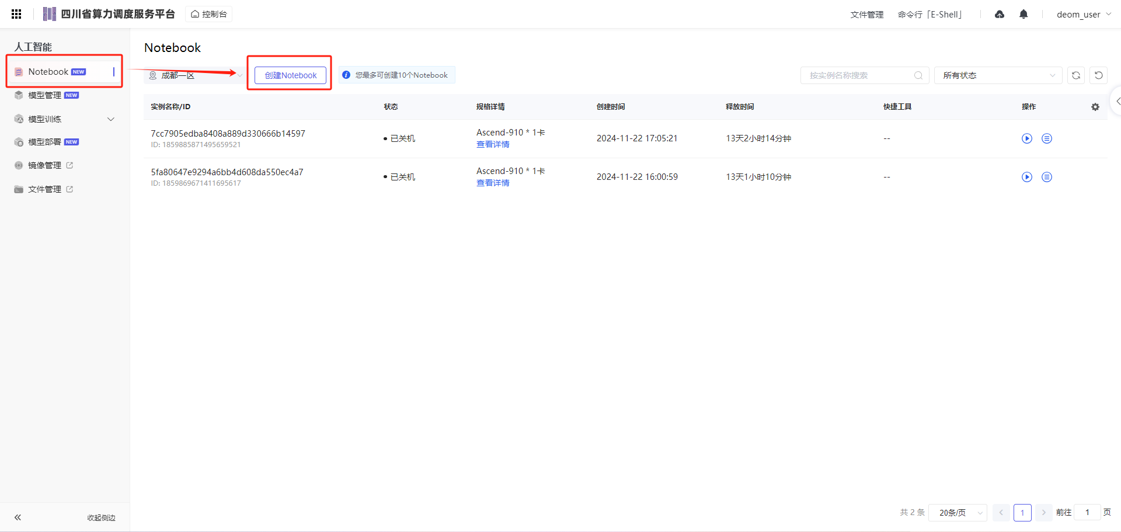Click the search magnifier icon
The width and height of the screenshot is (1121, 532).
(918, 75)
